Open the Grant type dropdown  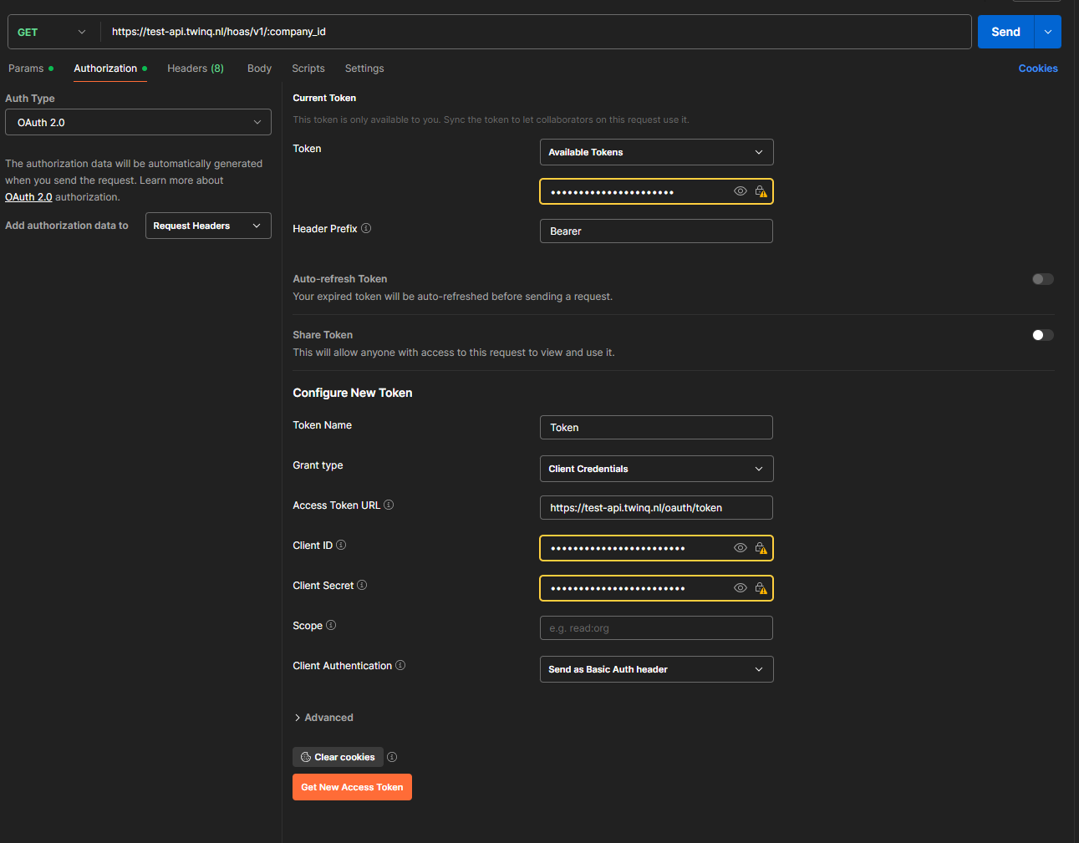click(x=656, y=469)
